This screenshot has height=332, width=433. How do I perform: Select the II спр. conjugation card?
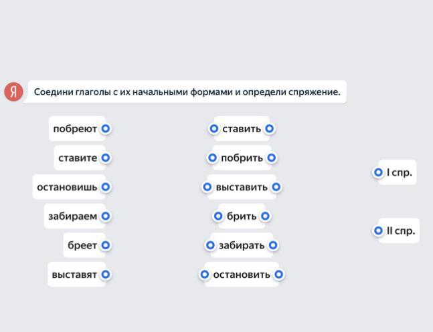401,231
